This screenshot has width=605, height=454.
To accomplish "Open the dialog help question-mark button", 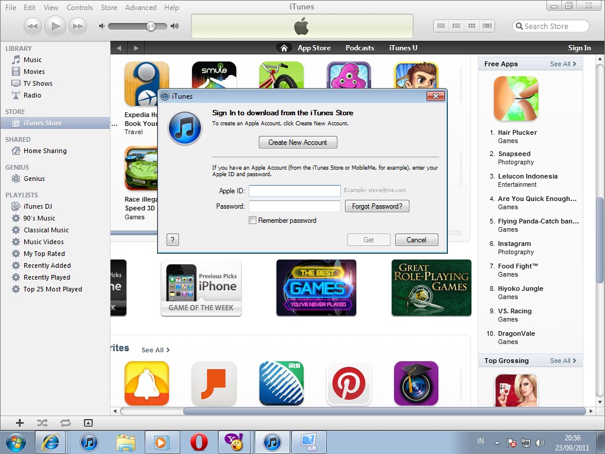I will (x=173, y=240).
